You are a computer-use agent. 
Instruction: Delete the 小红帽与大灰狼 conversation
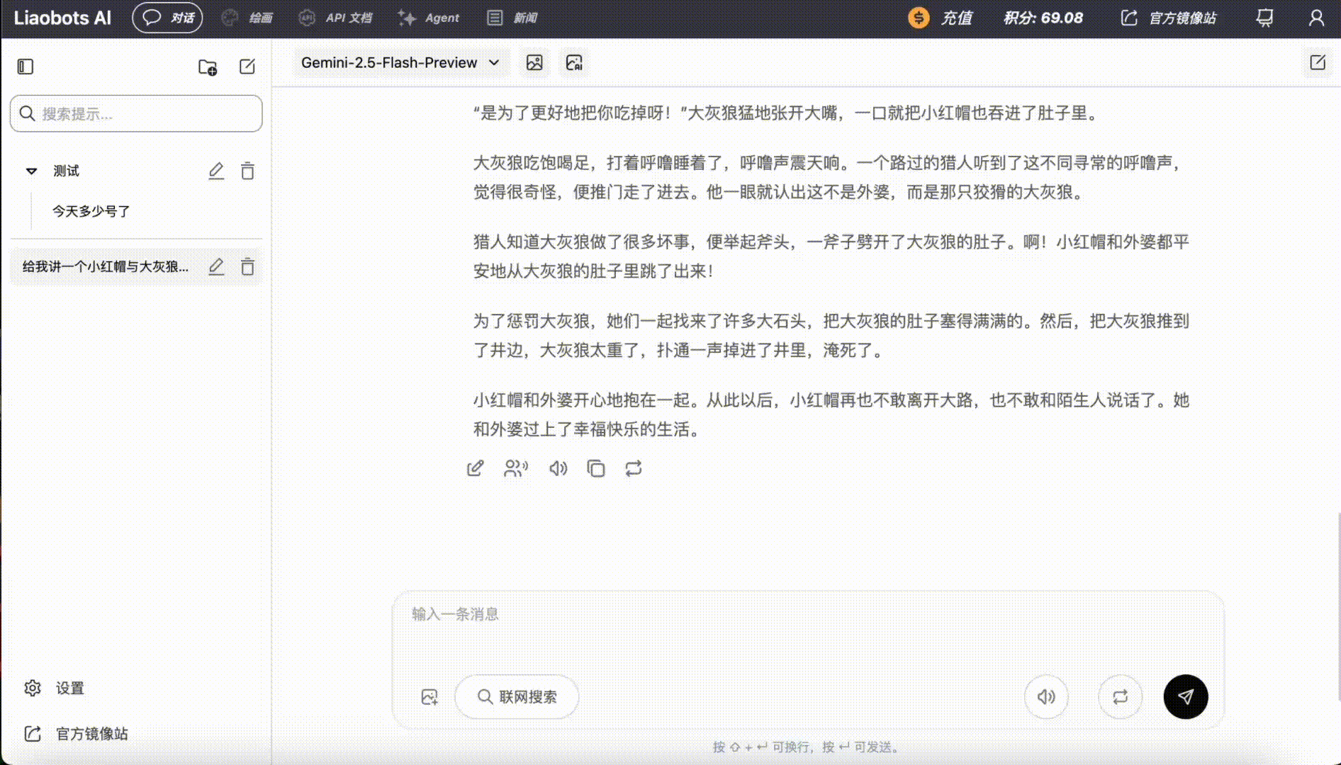[247, 266]
